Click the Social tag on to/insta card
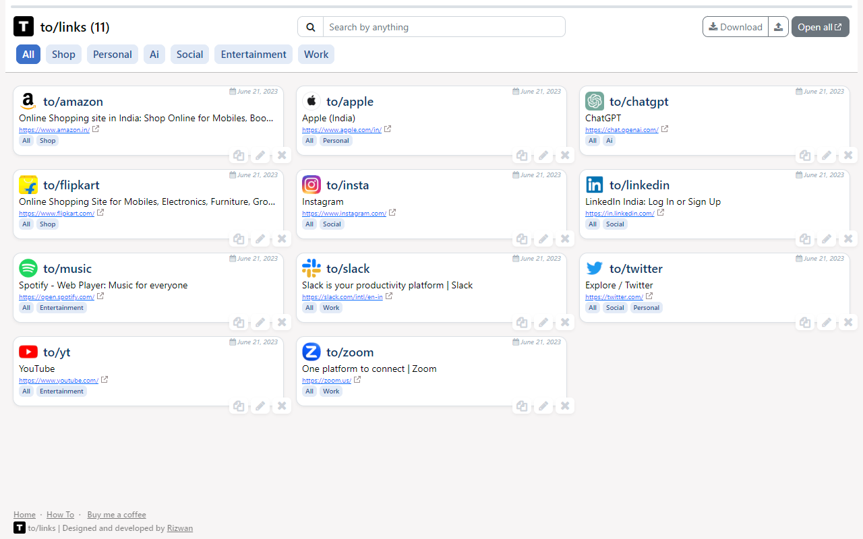This screenshot has height=539, width=863. point(332,224)
